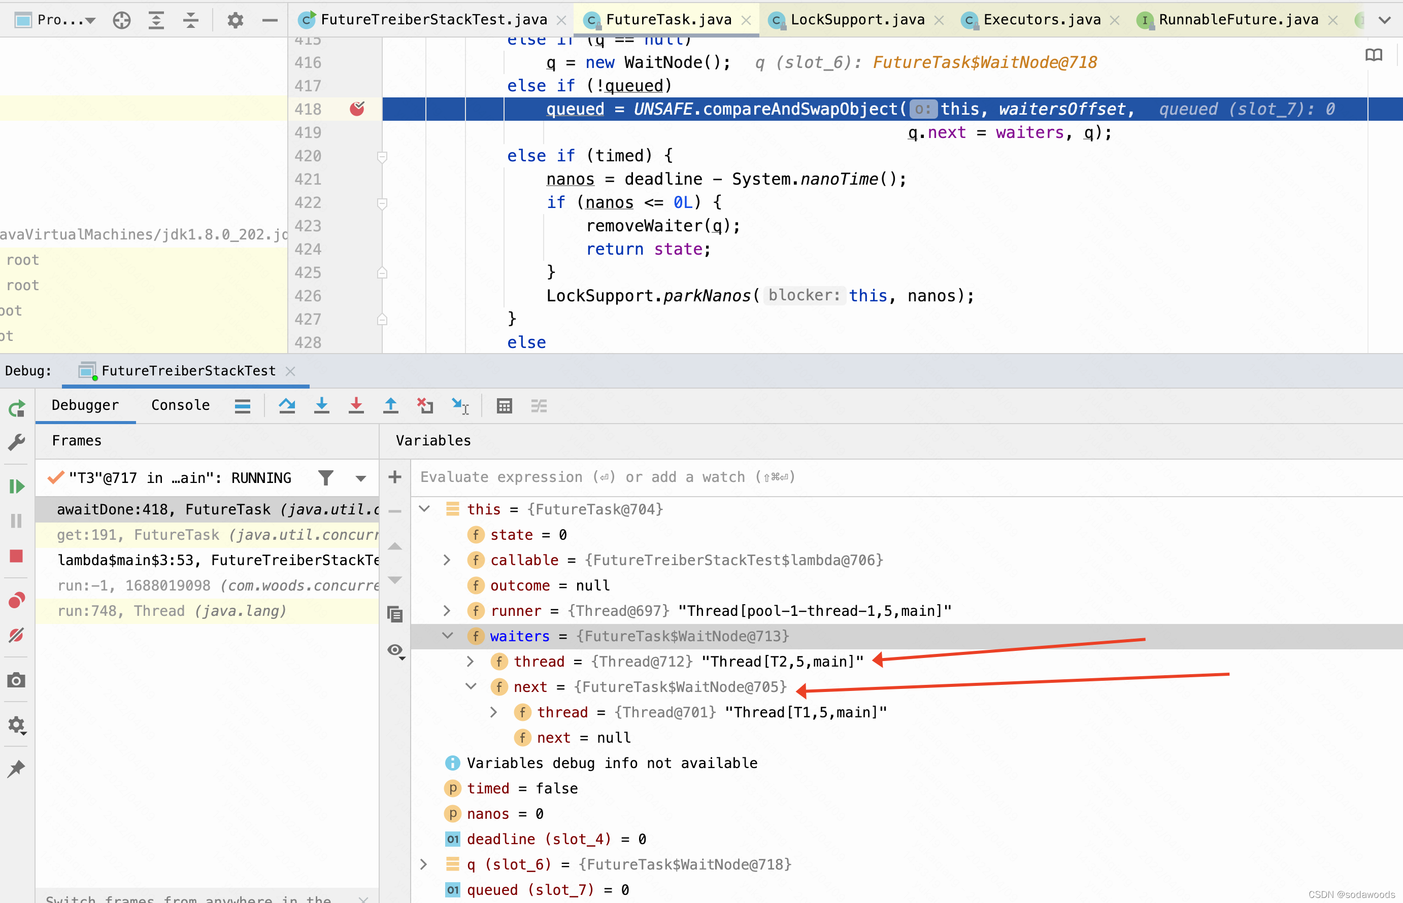
Task: Click the Run to Cursor icon
Action: click(460, 406)
